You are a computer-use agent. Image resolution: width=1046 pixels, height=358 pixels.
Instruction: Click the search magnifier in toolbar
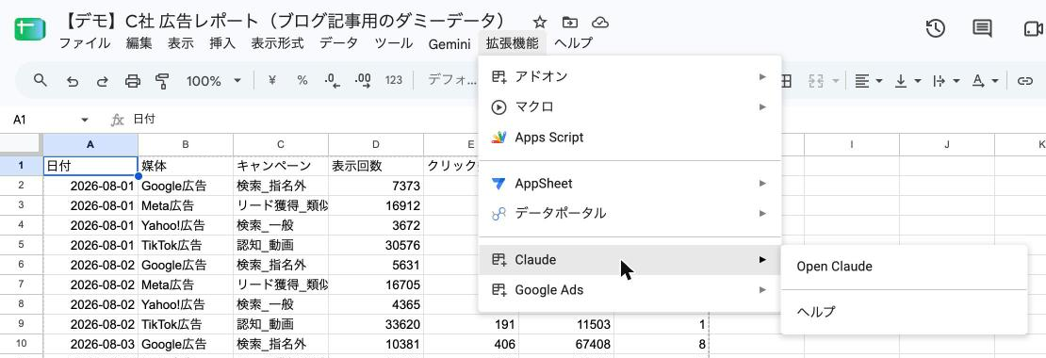[40, 81]
